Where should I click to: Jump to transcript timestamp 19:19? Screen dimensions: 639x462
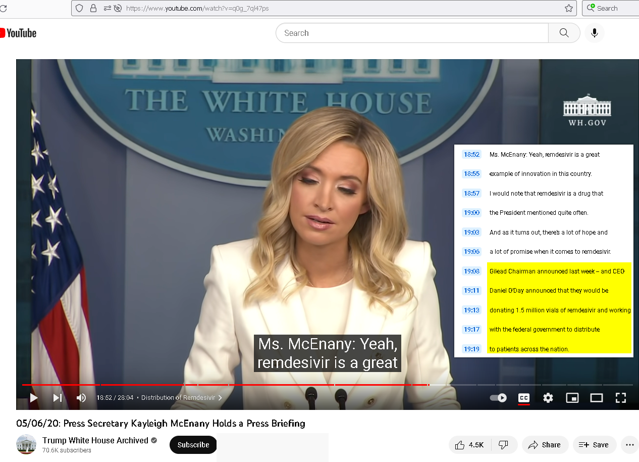pos(471,349)
